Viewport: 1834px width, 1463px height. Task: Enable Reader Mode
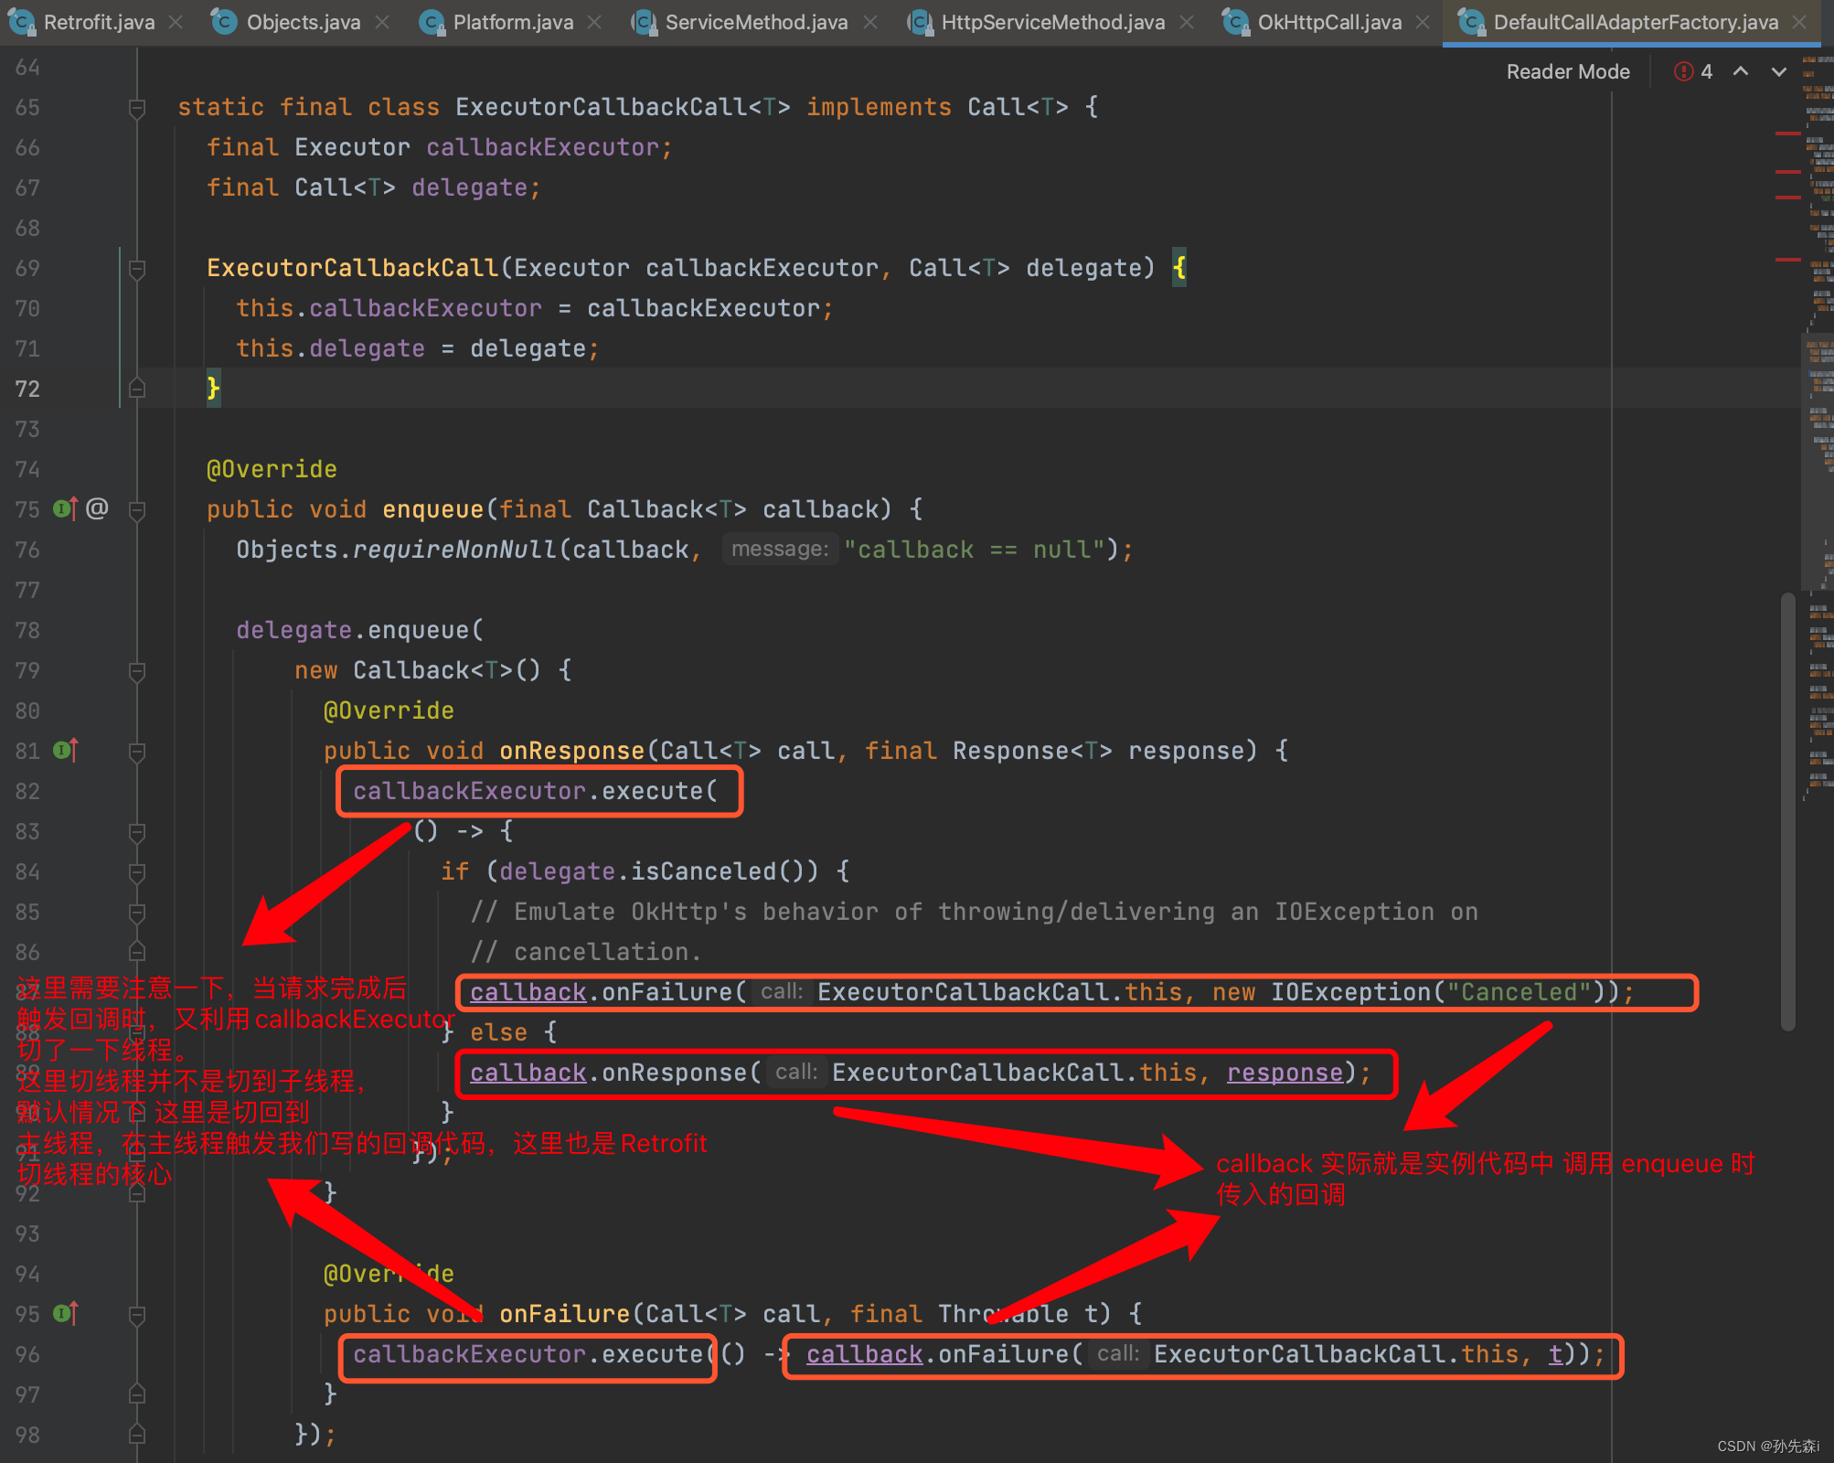1567,71
